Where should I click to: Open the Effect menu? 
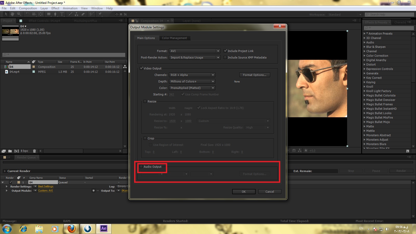(55, 8)
